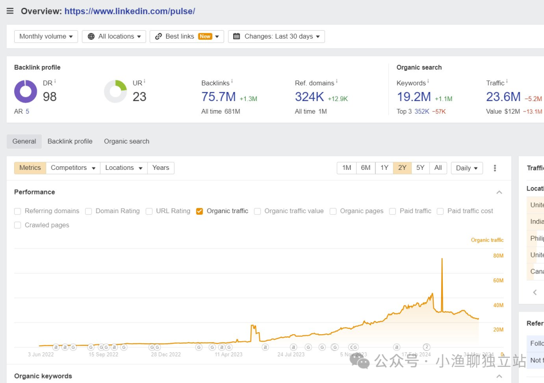Click the Backlinks info icon
The image size is (544, 383).
coord(232,81)
